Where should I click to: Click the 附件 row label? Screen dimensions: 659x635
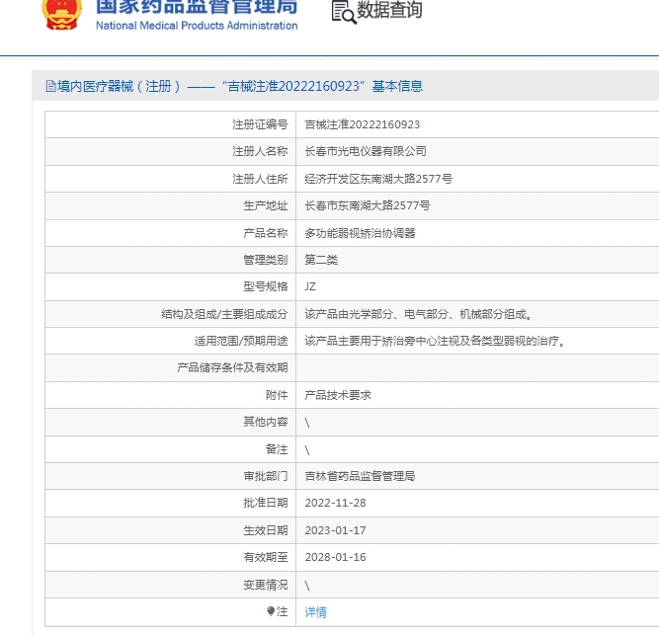click(277, 395)
